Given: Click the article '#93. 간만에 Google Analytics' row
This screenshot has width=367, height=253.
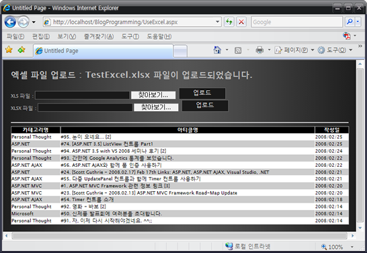Looking at the screenshot, I should (x=179, y=158).
